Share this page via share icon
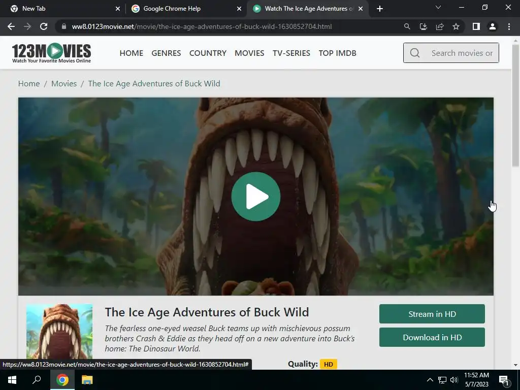 click(x=440, y=26)
